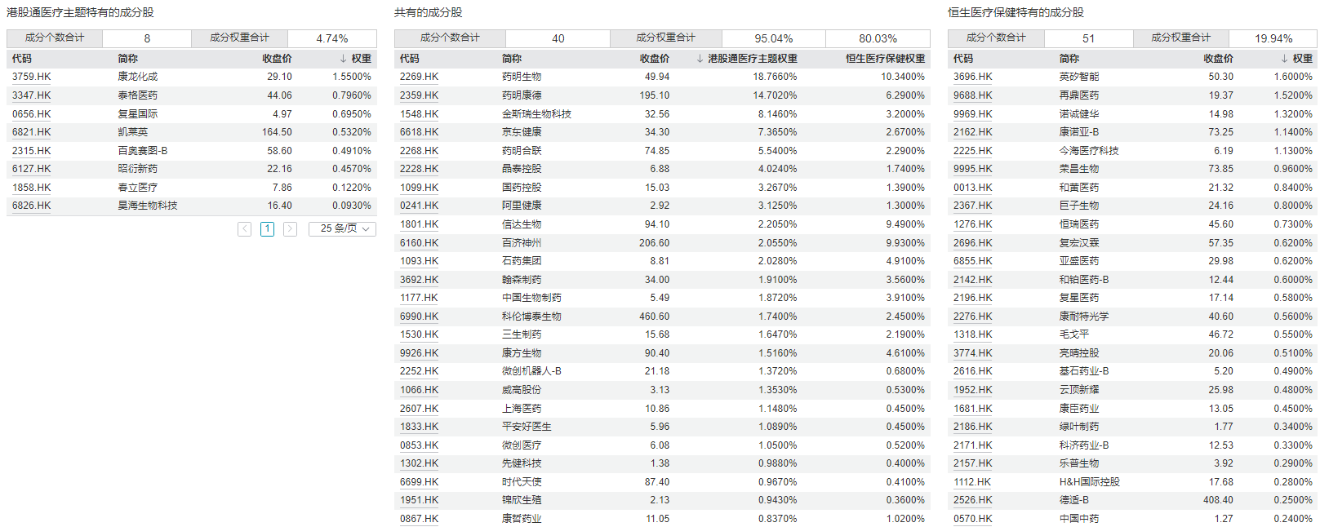Select page 1 in pagination

[267, 229]
